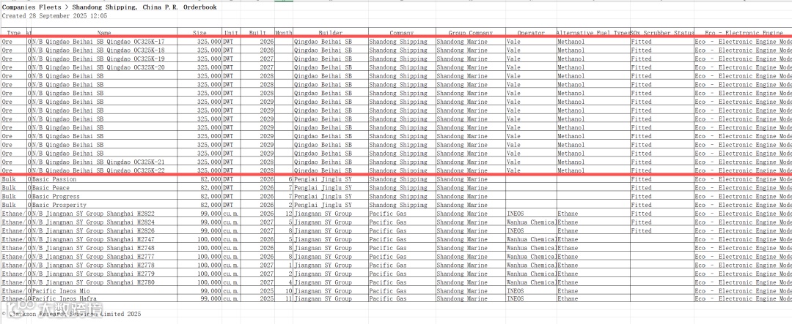Select cell 'N/B Jiangnan SY Group Shanghai H2778'
The height and width of the screenshot is (324, 792).
point(104,265)
